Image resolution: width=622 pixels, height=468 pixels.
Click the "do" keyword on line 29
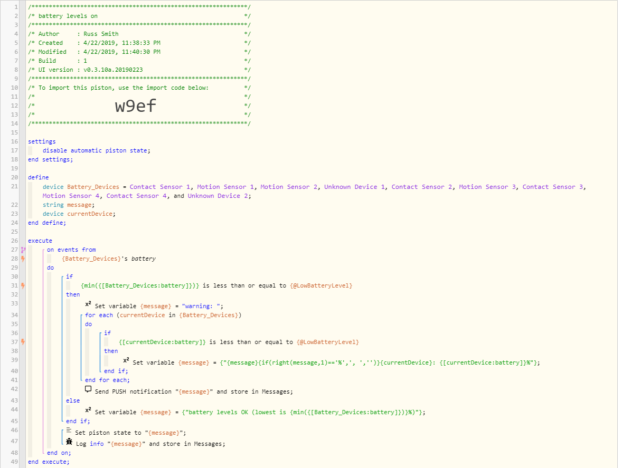(50, 268)
